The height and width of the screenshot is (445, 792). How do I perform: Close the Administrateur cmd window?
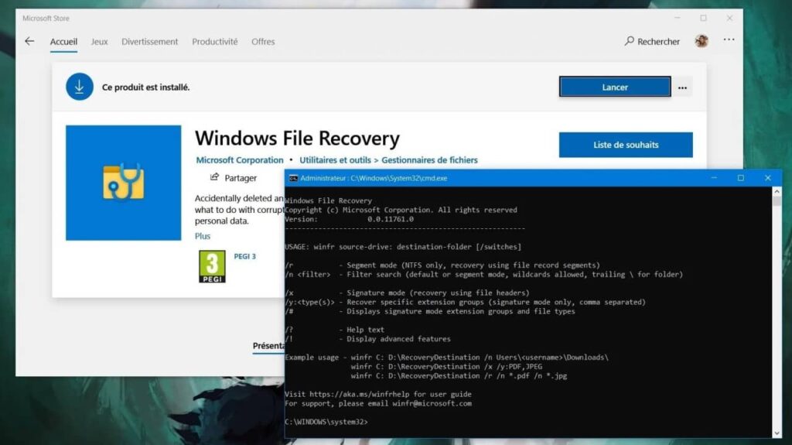tap(768, 178)
